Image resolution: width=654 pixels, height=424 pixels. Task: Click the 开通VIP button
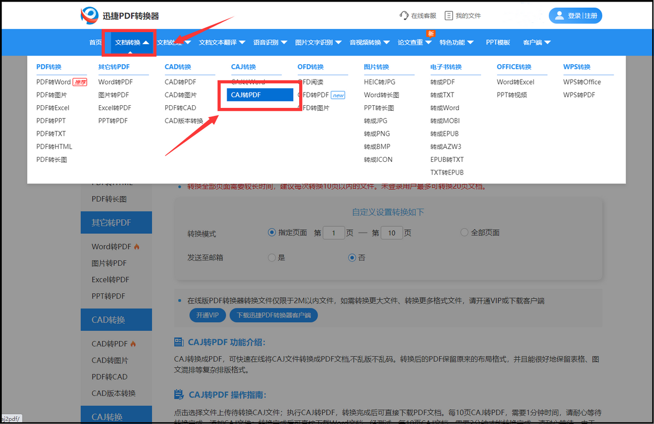point(207,315)
